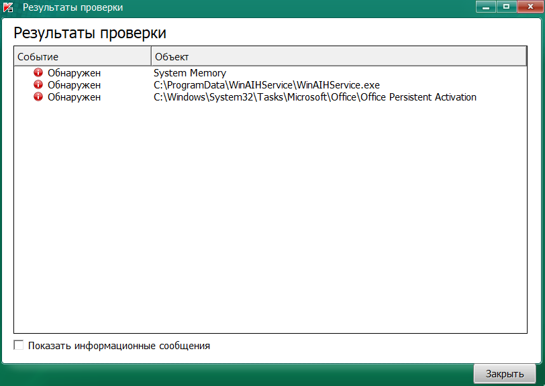Click red alert icon for Office Persistent Activation
Viewport: 545px width, 386px height.
tap(38, 96)
